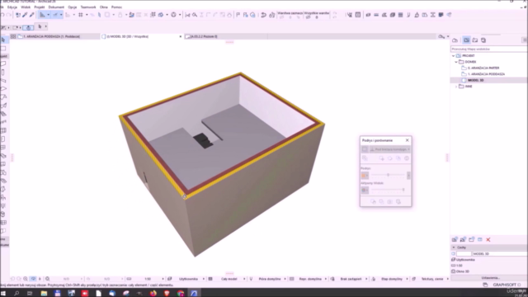
Task: Open the guide lines dropdown arrow
Action: tap(48, 15)
